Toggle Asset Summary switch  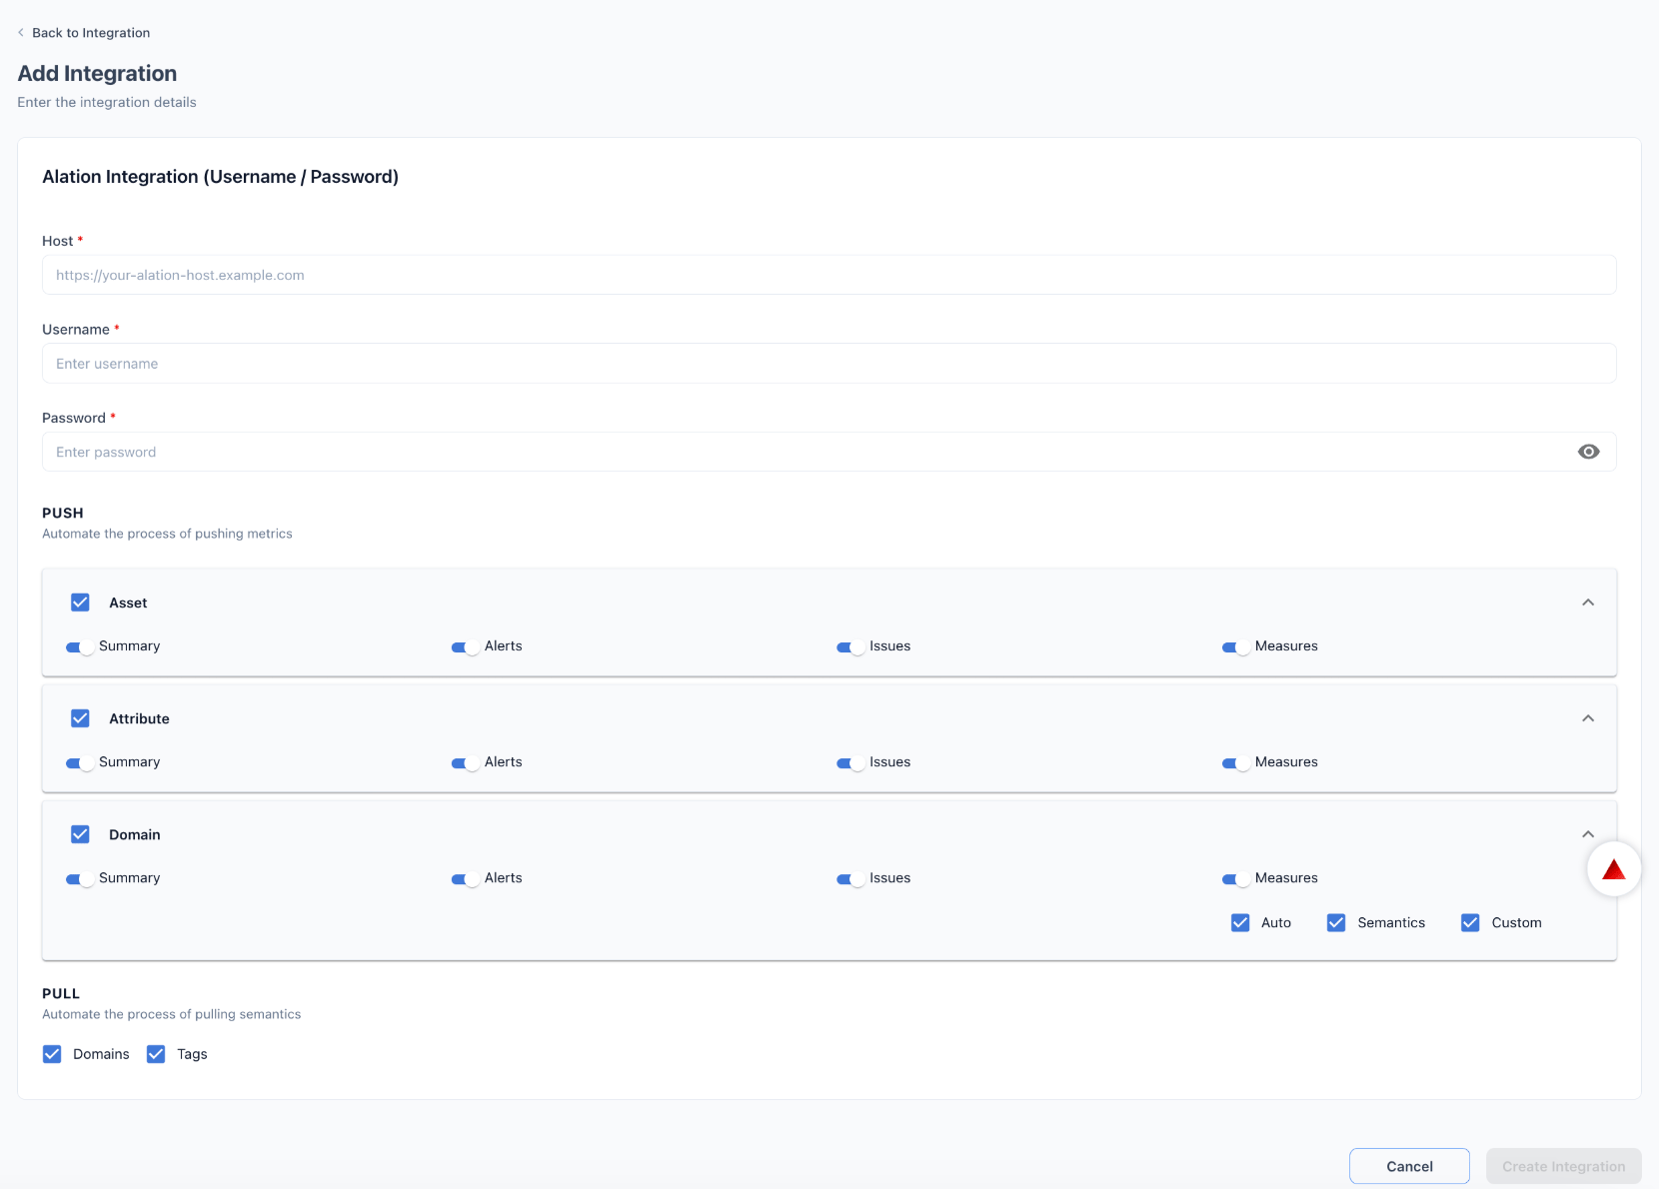[80, 647]
